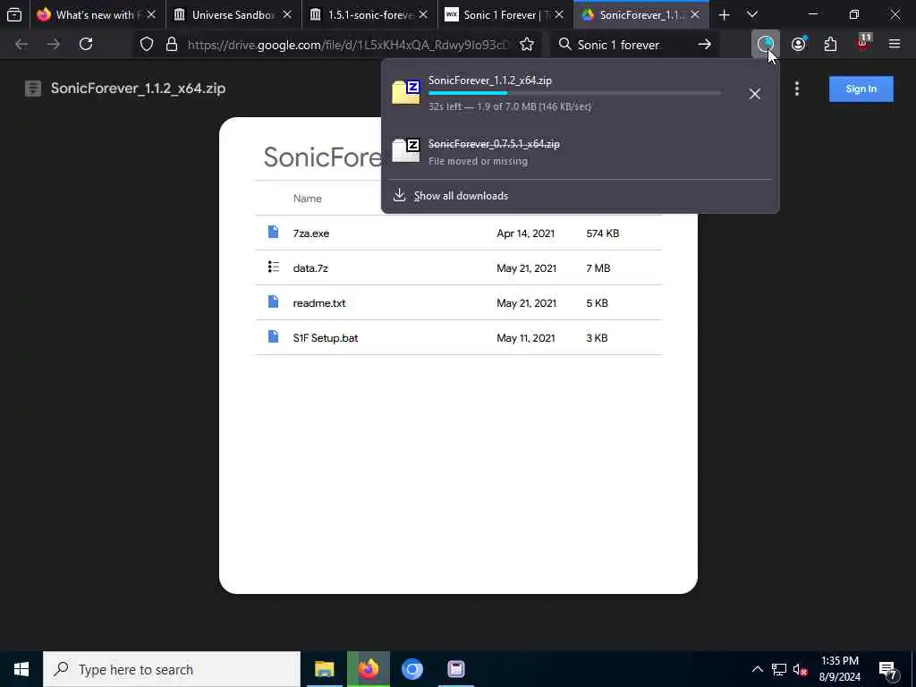Click Show all downloads
916x687 pixels.
461,196
